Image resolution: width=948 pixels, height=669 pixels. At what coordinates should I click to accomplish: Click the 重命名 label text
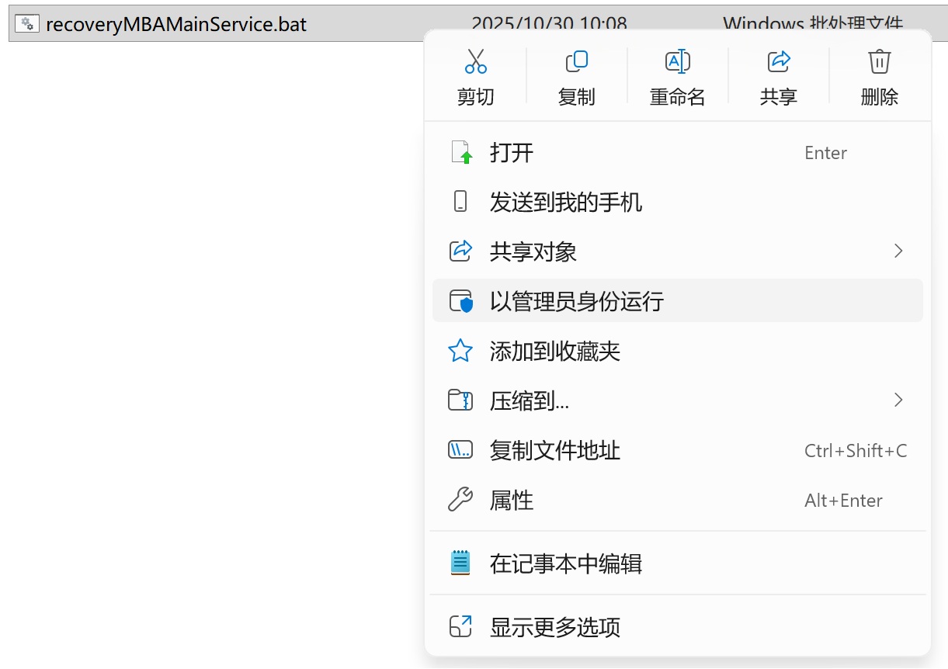(677, 97)
